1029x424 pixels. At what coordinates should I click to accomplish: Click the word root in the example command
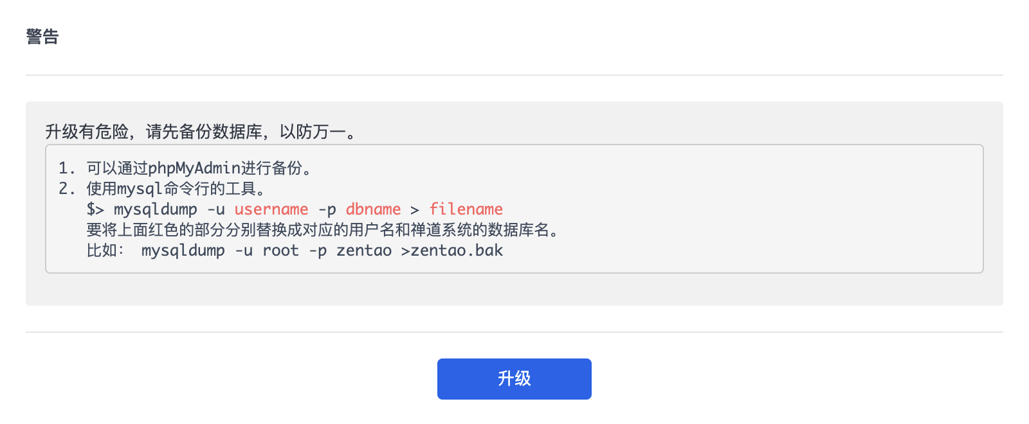pos(280,251)
